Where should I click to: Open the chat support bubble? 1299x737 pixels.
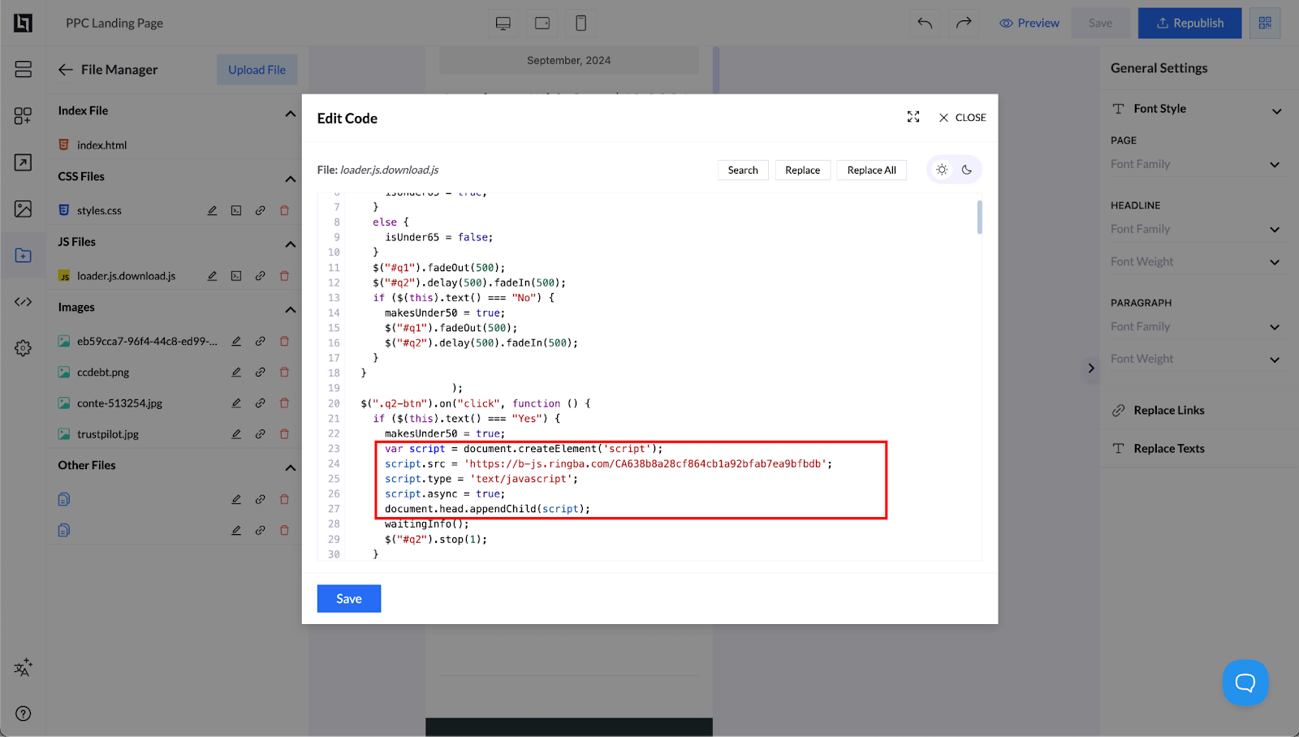click(x=1245, y=683)
